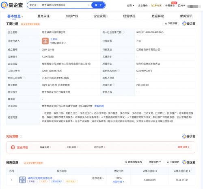Image resolution: width=203 pixels, height=189 pixels.
Task: Select the registered capital value 1,000万(元)
Action: coord(48,57)
